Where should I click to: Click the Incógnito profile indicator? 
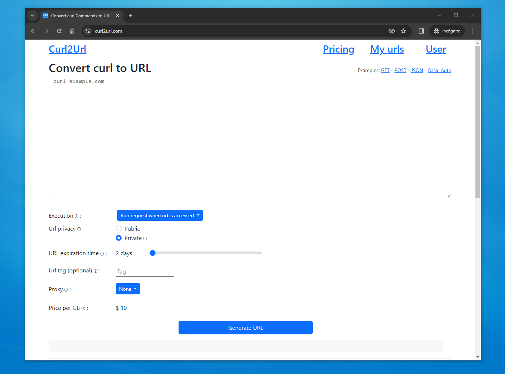click(447, 31)
